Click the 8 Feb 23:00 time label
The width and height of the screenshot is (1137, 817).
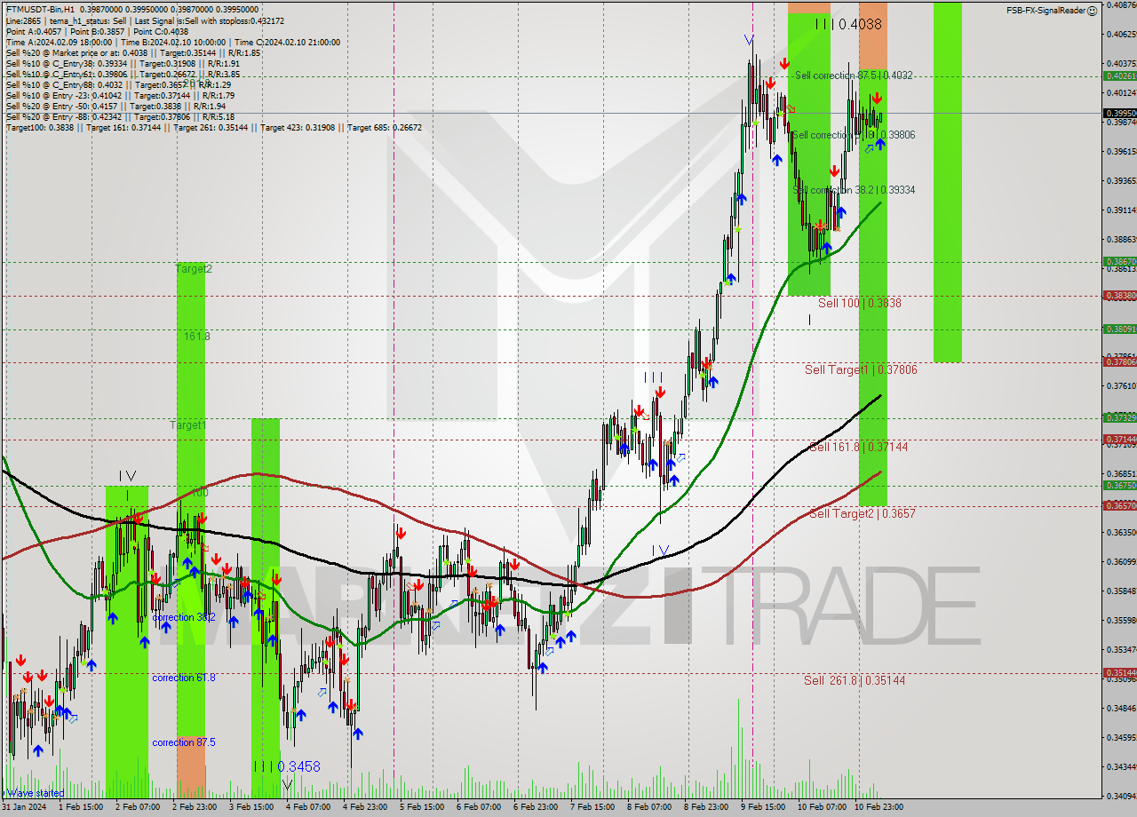tap(706, 807)
